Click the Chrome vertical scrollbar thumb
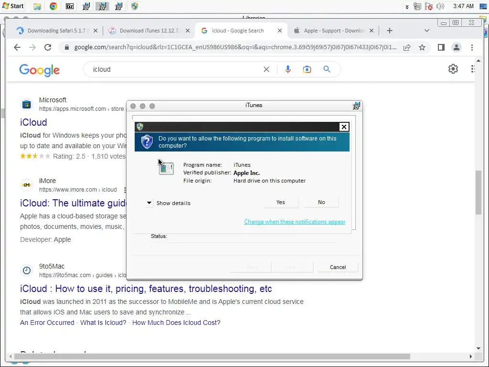This screenshot has width=489, height=367. pyautogui.click(x=478, y=192)
